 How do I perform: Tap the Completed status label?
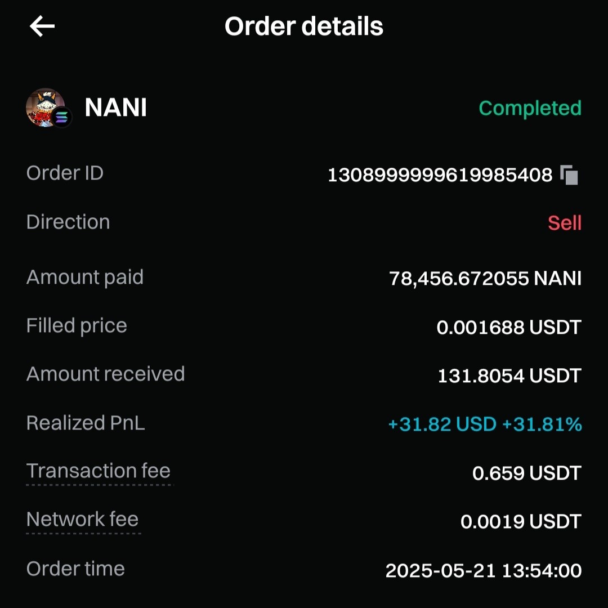click(530, 108)
